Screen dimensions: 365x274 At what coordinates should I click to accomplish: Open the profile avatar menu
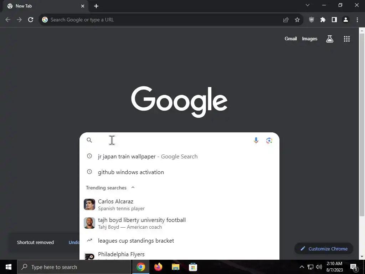pos(346,20)
